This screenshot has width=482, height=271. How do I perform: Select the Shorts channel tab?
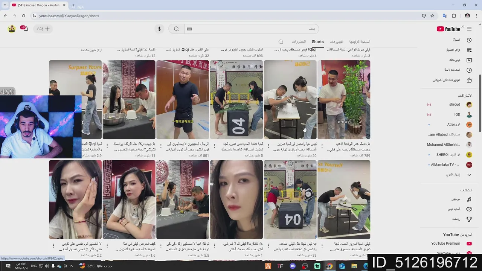coord(317,42)
